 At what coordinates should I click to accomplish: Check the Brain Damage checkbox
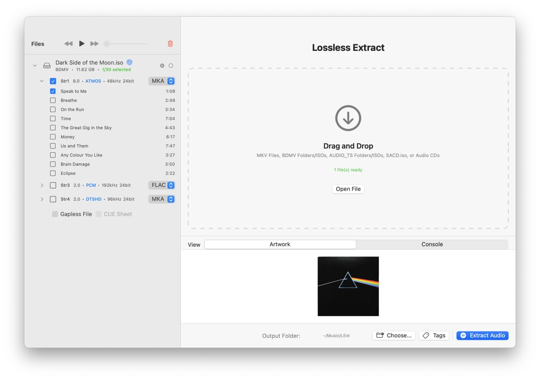(x=53, y=164)
